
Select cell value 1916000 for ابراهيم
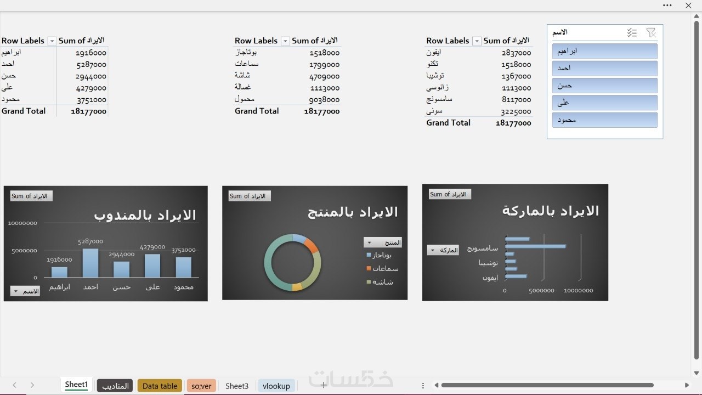point(91,53)
